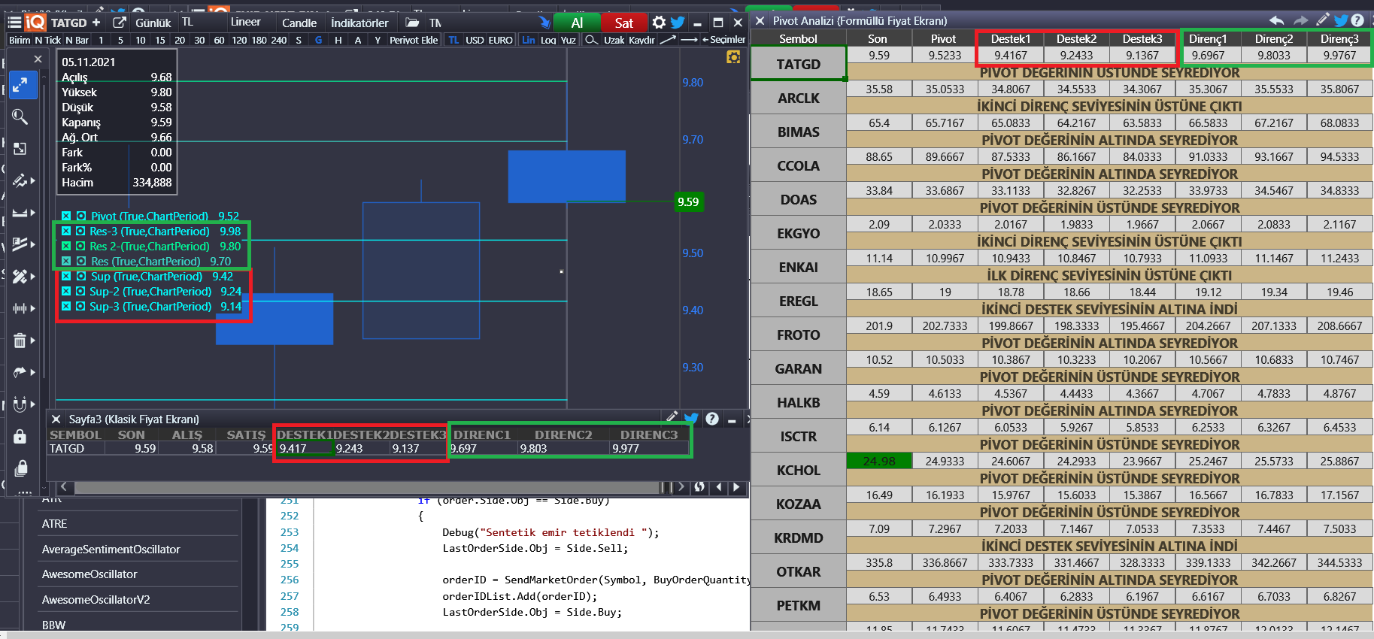This screenshot has height=639, width=1374.
Task: Toggle visibility of Pivot indicator
Action: click(80, 217)
